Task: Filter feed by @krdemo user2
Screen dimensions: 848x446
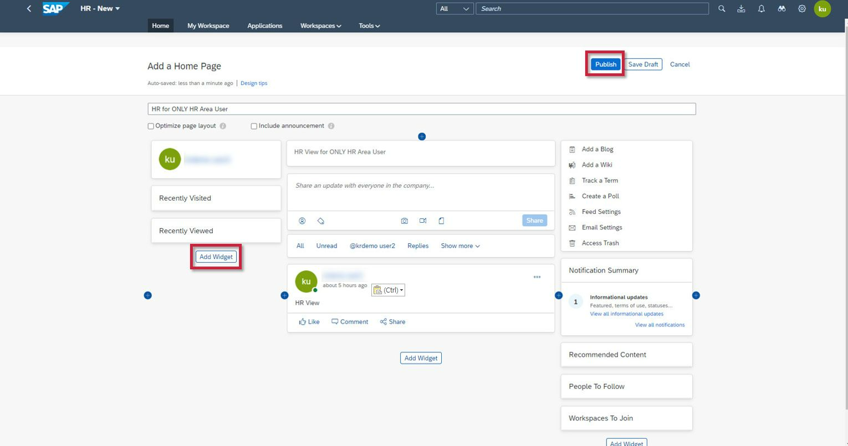Action: pos(372,245)
